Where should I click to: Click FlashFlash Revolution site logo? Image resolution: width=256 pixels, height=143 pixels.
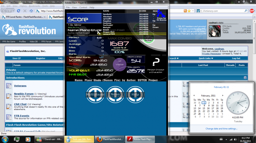tap(29, 30)
